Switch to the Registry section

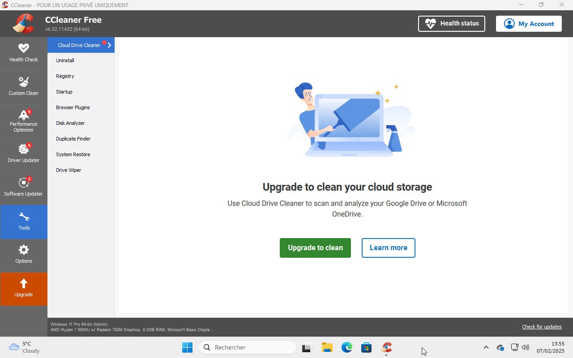(x=65, y=76)
